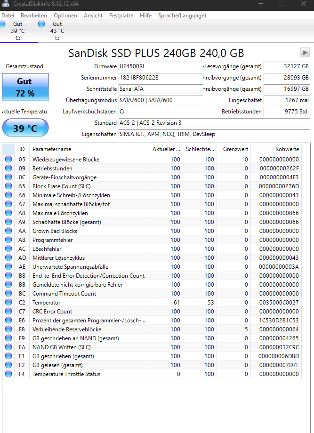Screen dimensions: 314x433
Task: Click the Rohwerte column header
Action: (276, 149)
